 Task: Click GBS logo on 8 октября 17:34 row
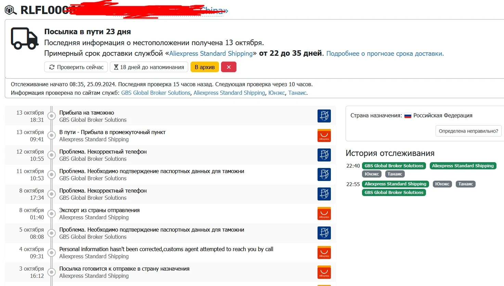click(324, 194)
